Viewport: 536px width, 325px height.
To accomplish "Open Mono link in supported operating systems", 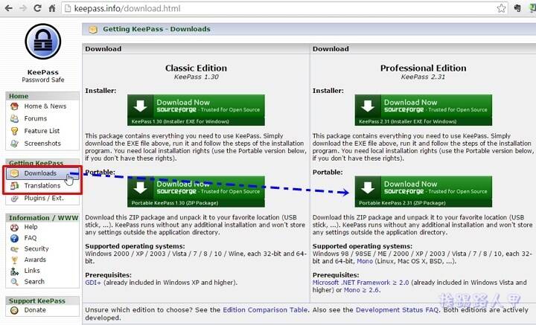I will [365, 261].
